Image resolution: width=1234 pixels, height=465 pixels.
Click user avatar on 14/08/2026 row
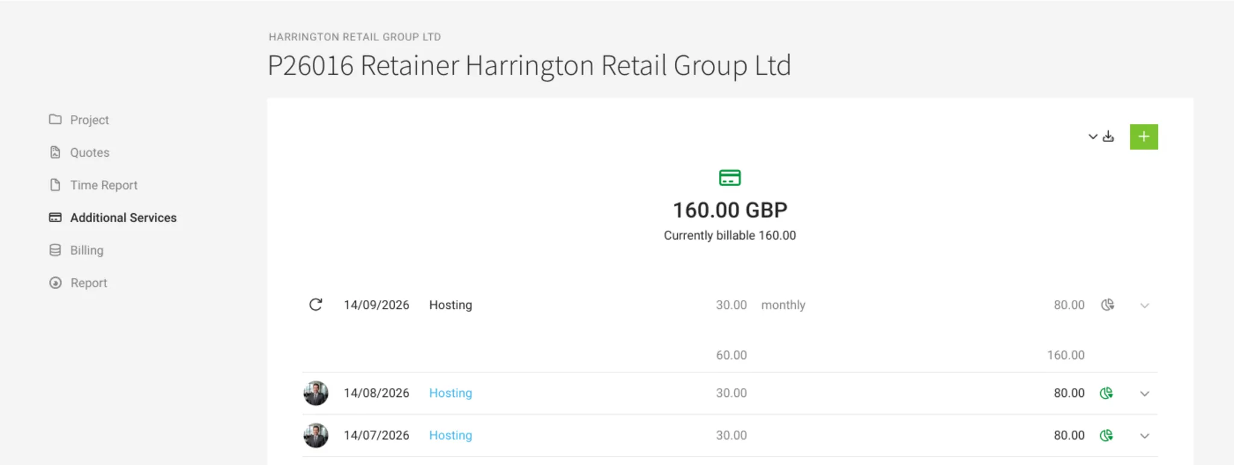click(x=316, y=393)
